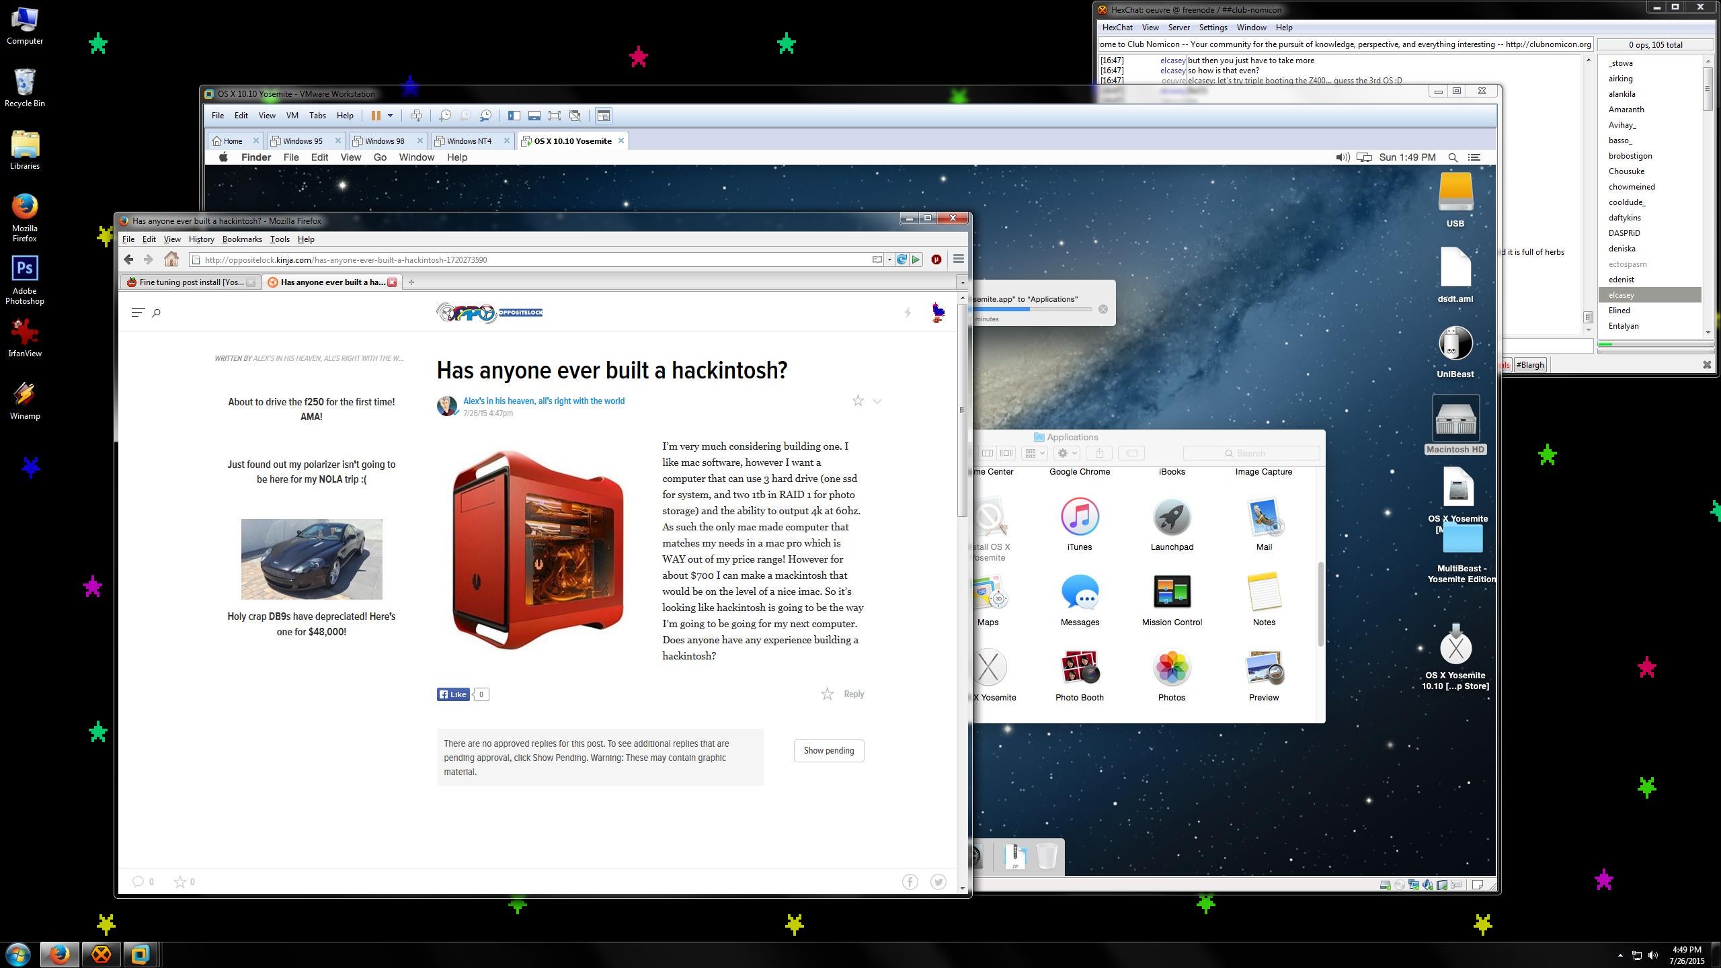This screenshot has width=1721, height=968.
Task: Open the Firefox list all tabs dropdown
Action: [x=962, y=282]
